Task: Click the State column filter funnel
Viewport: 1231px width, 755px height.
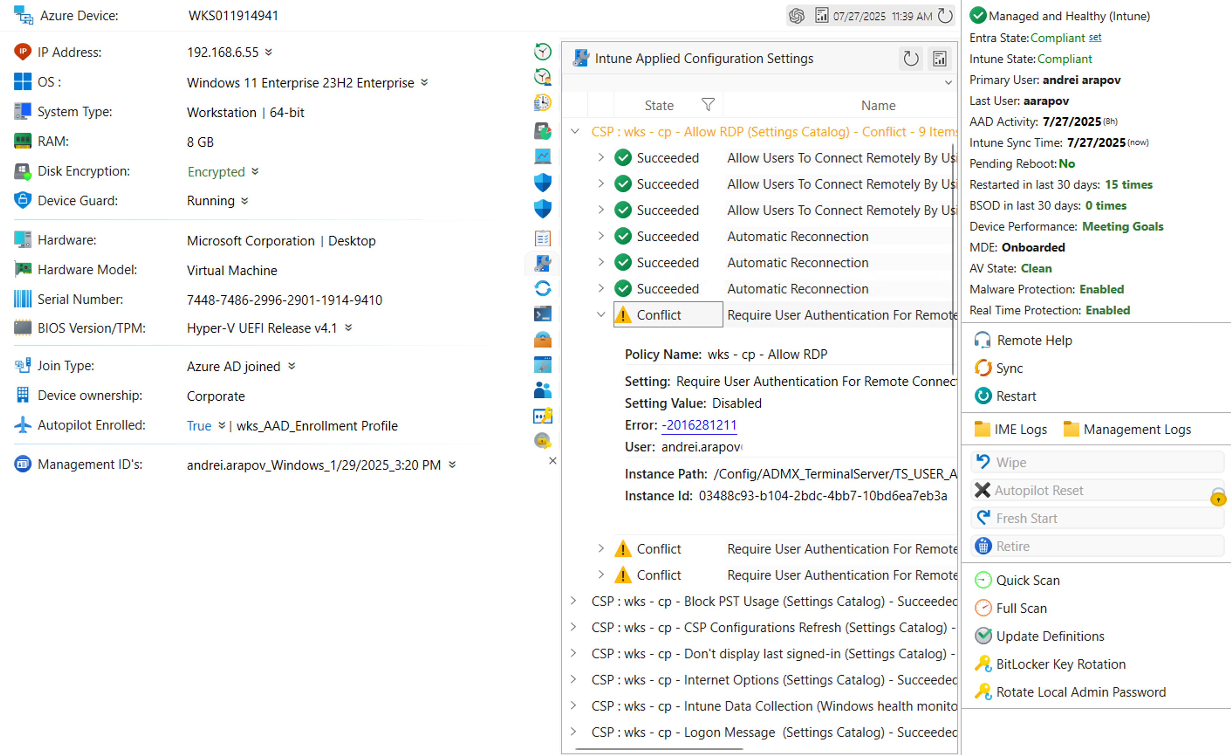Action: tap(708, 105)
